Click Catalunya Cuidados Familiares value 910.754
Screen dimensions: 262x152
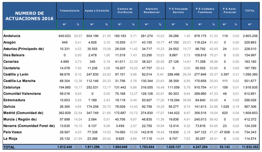coord(200,87)
